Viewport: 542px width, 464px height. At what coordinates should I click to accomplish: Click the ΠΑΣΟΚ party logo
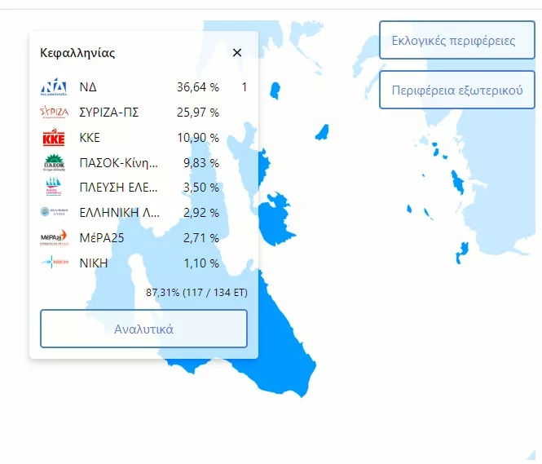[55, 162]
